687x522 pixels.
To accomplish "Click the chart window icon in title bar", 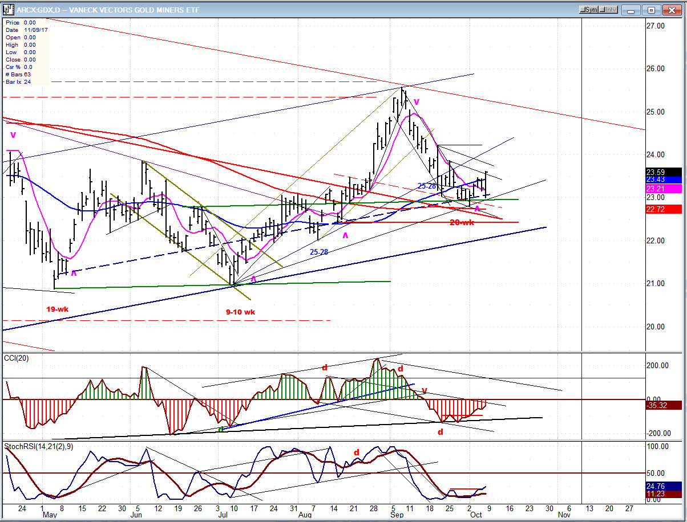I will (9, 9).
